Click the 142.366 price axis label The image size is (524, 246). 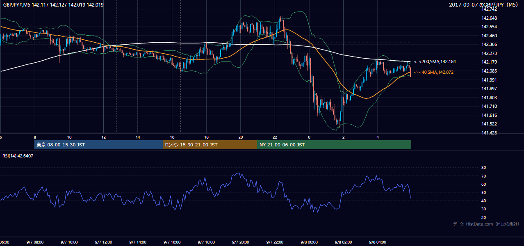489,44
